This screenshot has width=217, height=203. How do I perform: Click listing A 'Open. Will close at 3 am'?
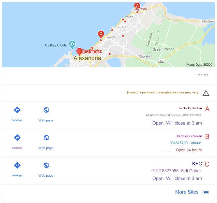[x=177, y=123]
